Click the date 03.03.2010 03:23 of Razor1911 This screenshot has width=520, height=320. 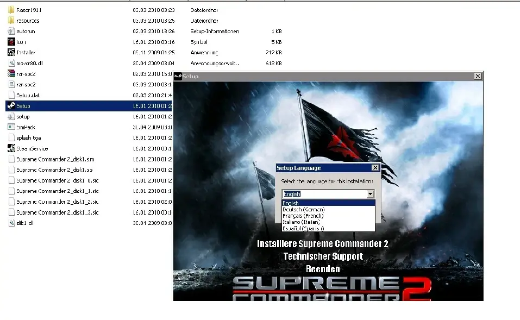pos(154,10)
